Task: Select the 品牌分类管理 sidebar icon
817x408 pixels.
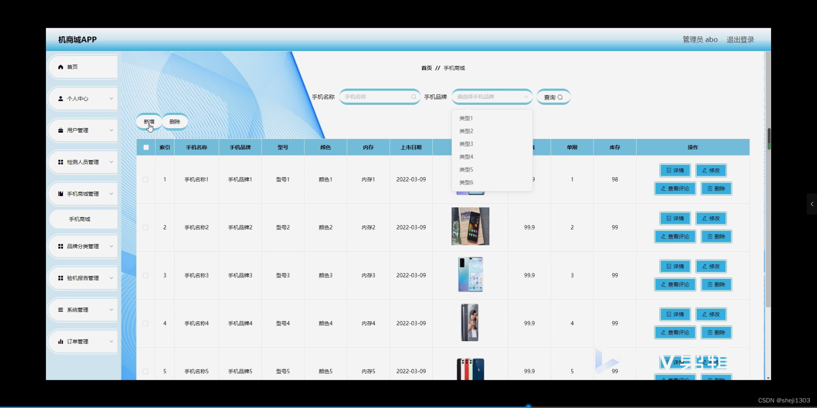Action: point(60,246)
